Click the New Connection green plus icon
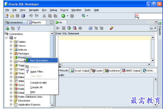Image resolution: width=163 pixels, height=109 pixels. point(7,28)
